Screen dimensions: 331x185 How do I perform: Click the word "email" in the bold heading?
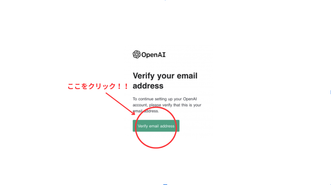click(x=187, y=76)
